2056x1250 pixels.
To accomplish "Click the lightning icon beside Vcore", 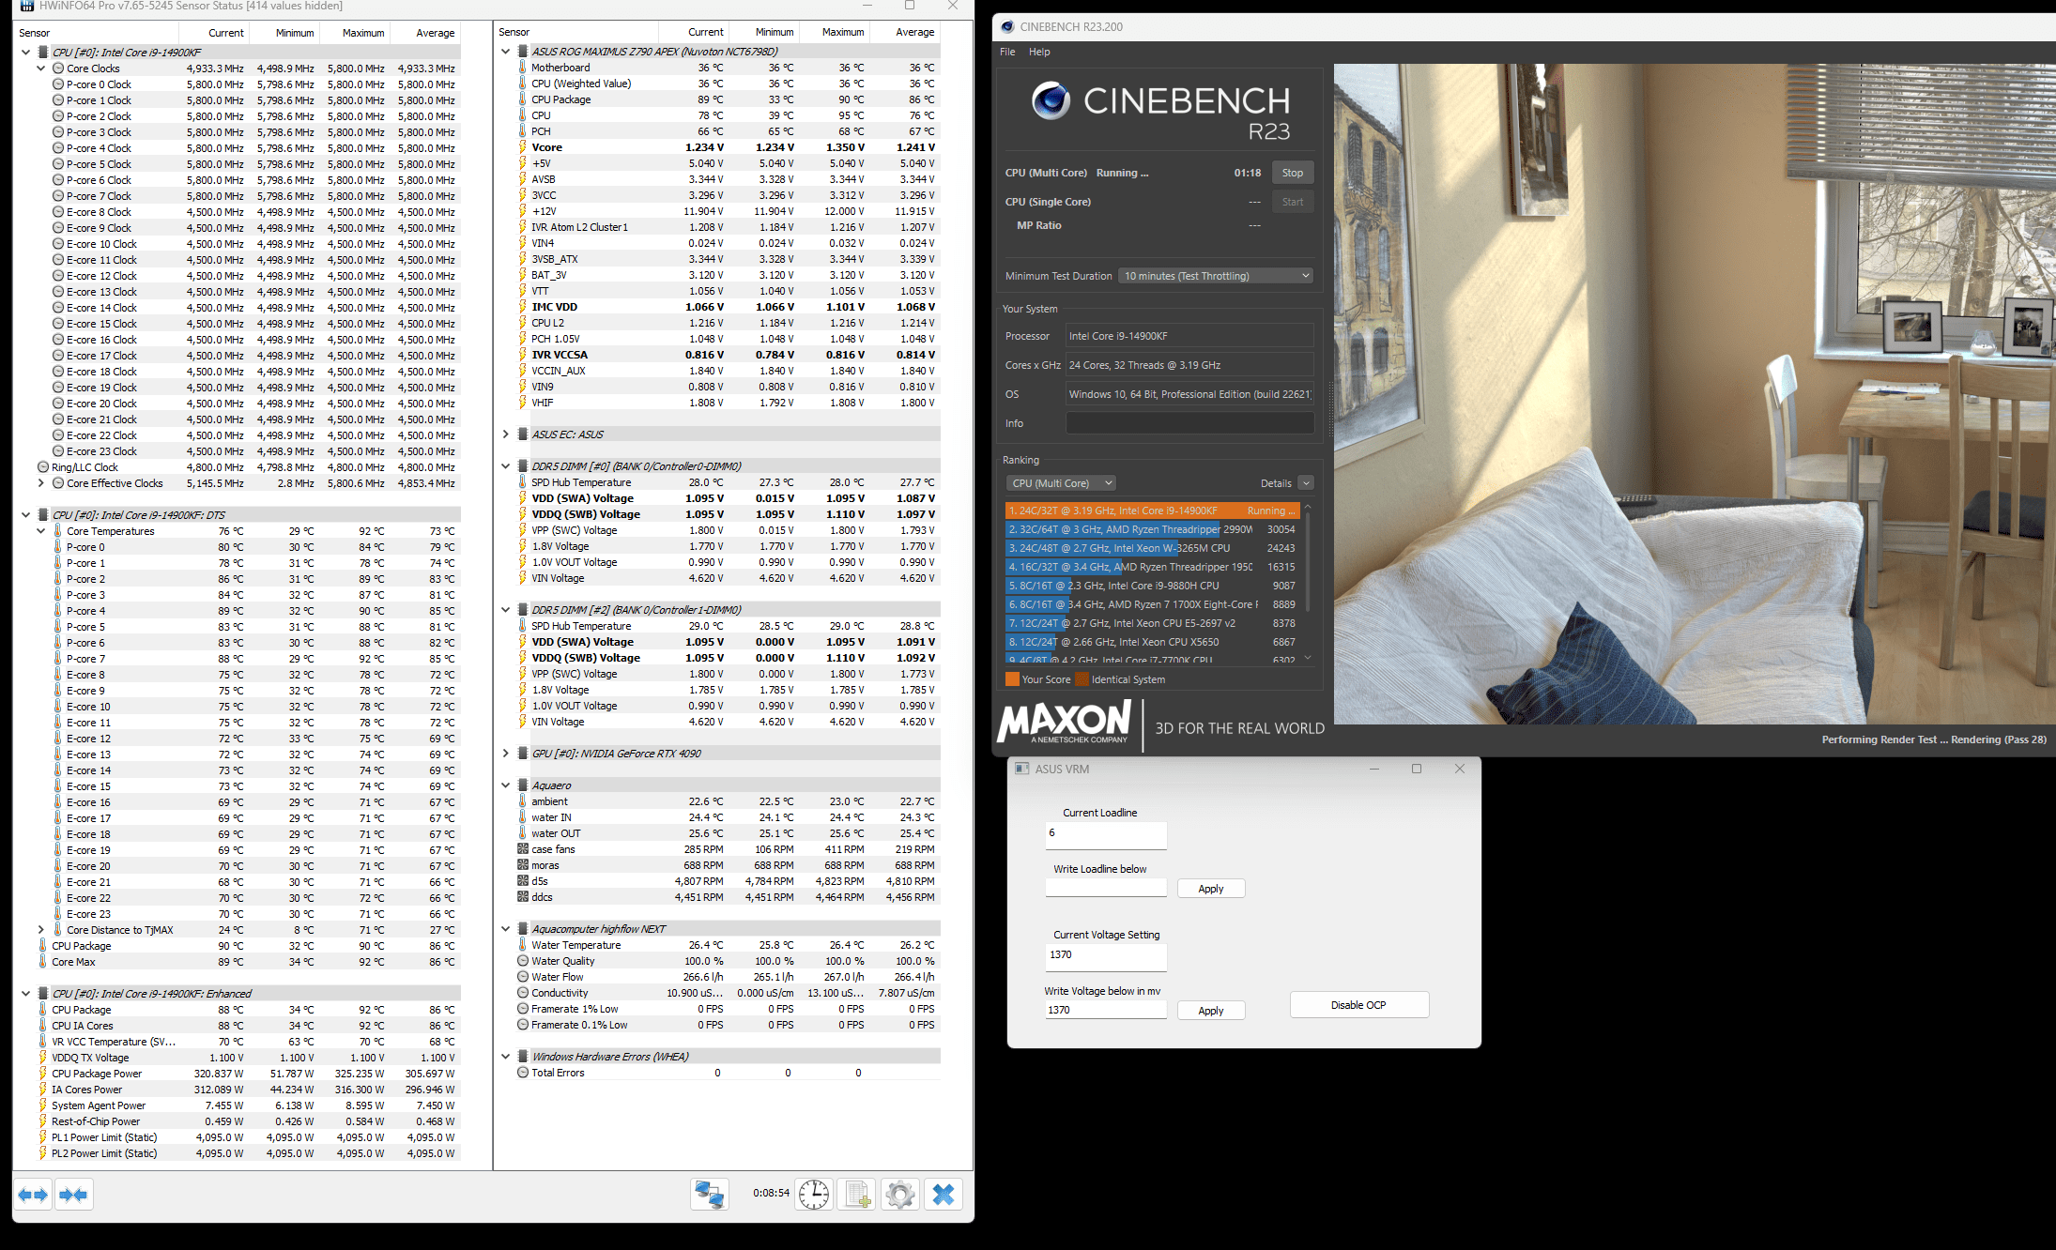I will [523, 147].
